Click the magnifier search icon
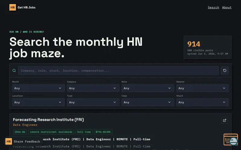 pos(14,70)
